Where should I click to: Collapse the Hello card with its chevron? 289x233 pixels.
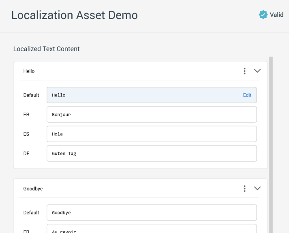click(257, 71)
